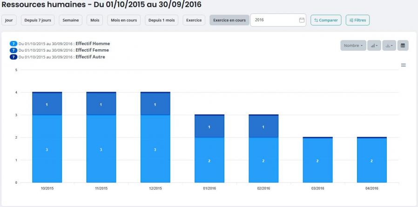Expand the Nombre dropdown
Screen dimensions: 418x207
pyautogui.click(x=353, y=46)
